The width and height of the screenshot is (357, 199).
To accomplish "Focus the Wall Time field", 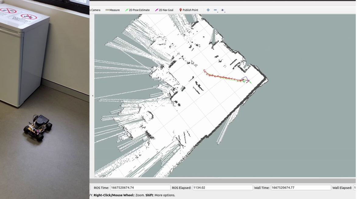I will pyautogui.click(x=300, y=188).
